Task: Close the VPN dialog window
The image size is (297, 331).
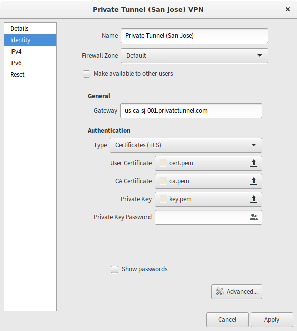Action: (x=288, y=9)
